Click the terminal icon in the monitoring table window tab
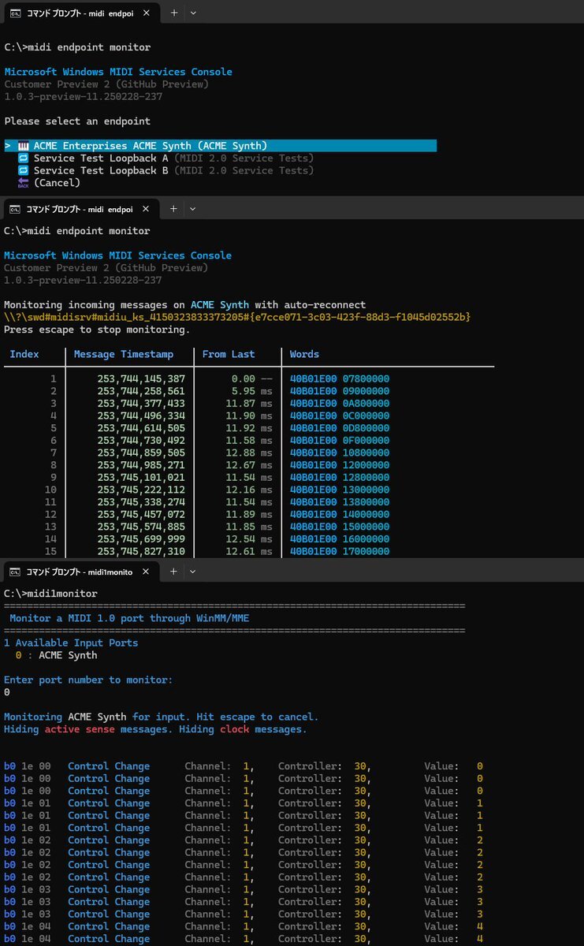 15,209
